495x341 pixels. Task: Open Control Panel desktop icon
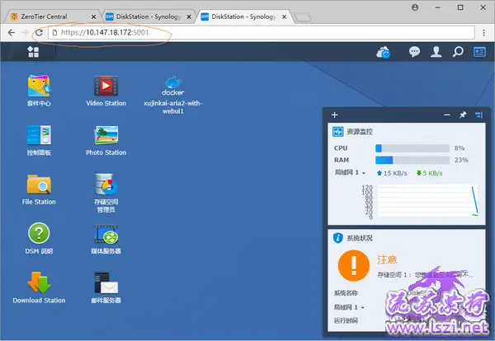click(x=39, y=140)
